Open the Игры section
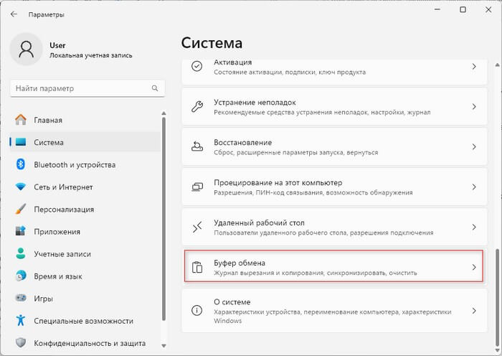502x356 pixels. (85, 298)
